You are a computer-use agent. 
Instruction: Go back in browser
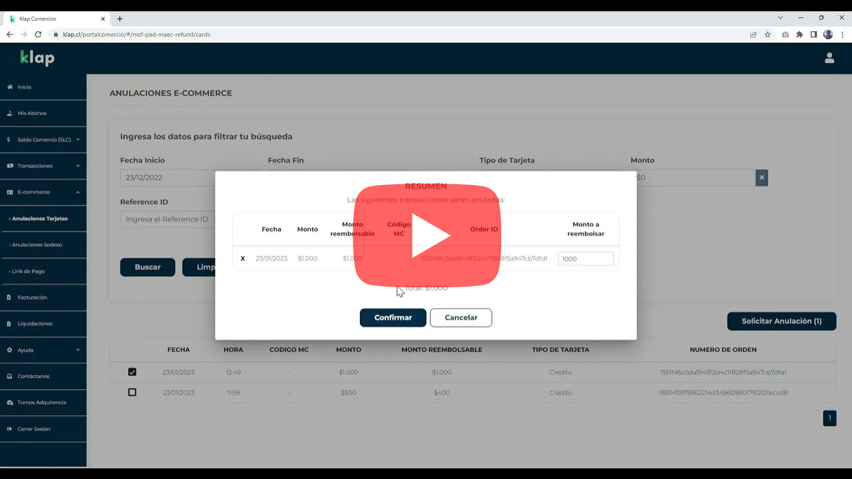[9, 35]
